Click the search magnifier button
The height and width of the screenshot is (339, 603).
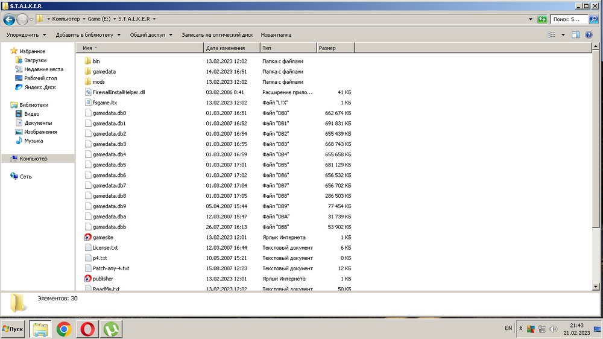(x=593, y=19)
